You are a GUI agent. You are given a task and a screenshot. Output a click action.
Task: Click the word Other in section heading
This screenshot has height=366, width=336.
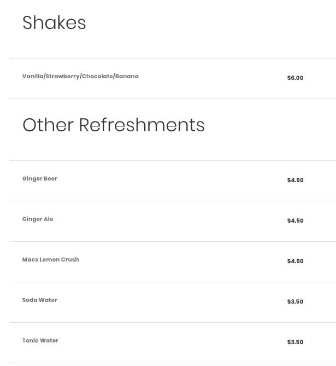(48, 125)
